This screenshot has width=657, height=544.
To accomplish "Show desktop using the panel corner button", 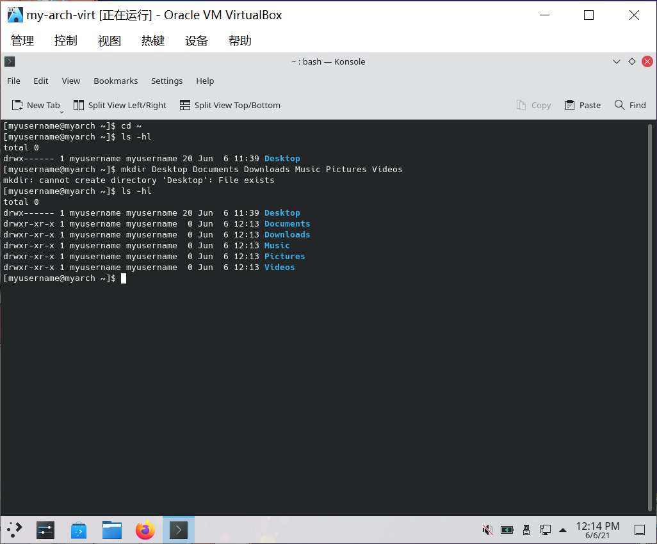I will point(639,529).
